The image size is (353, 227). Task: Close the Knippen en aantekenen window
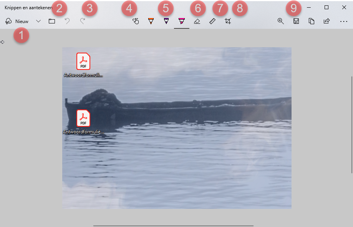click(344, 7)
